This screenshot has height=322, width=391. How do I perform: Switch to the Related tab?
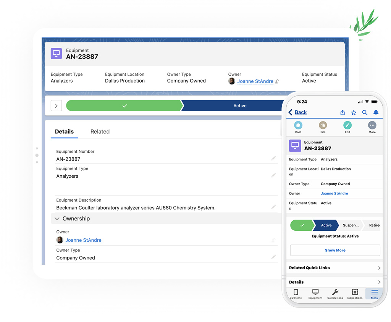coord(100,131)
